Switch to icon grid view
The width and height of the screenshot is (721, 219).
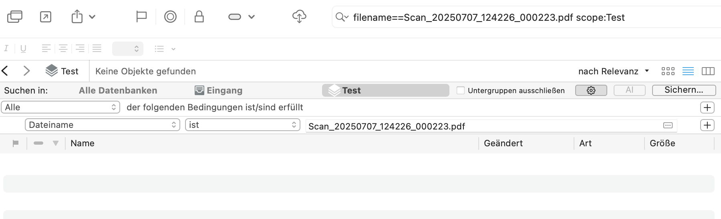pyautogui.click(x=668, y=71)
